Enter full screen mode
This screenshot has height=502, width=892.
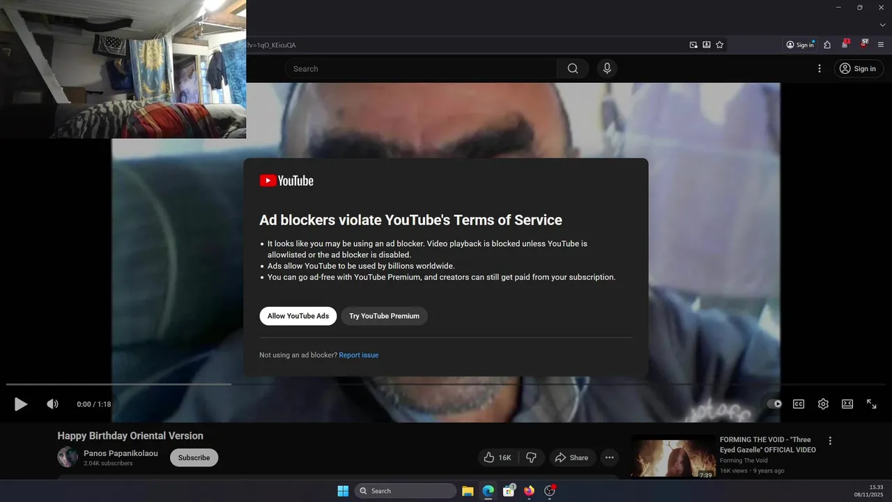pyautogui.click(x=872, y=404)
